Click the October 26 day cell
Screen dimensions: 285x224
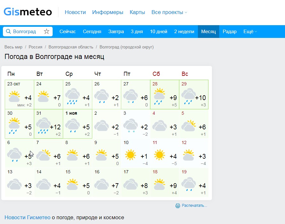107,94
